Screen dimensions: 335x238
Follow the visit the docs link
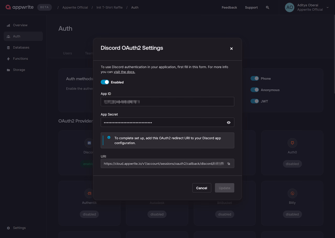click(124, 72)
